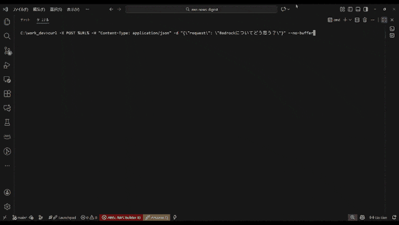This screenshot has width=399, height=225.
Task: Open the circular graph icon view below AWS
Action: (x=7, y=151)
